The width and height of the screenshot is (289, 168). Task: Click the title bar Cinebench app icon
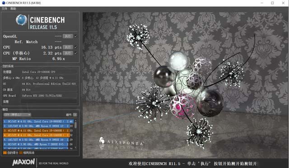click(4, 3)
